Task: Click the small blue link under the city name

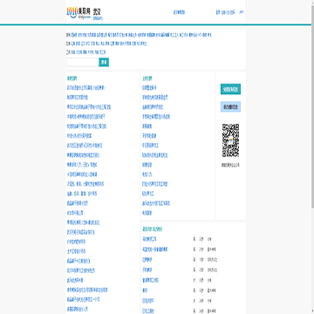Action: pos(98,18)
